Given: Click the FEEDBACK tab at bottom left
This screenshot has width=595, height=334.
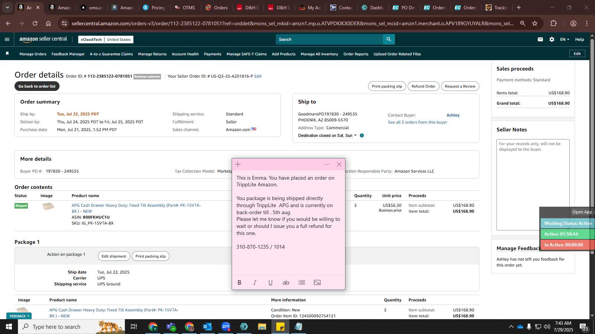Looking at the screenshot, I should (19, 316).
